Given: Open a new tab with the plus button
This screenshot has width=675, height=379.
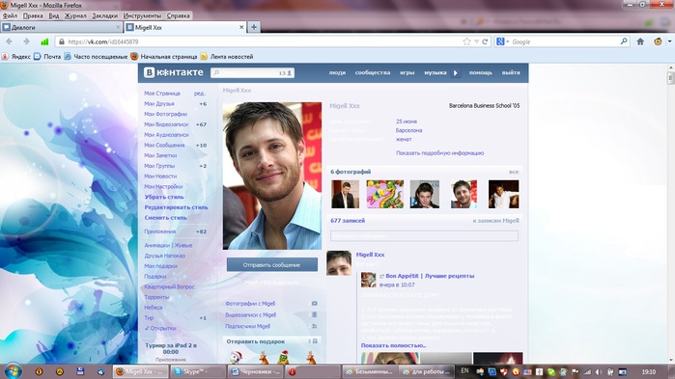Looking at the screenshot, I should 254,27.
